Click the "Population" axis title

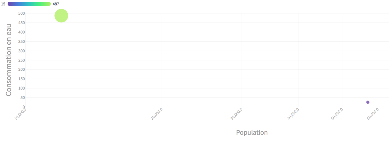252,132
